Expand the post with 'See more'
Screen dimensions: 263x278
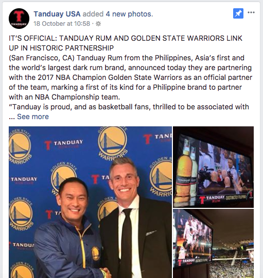[x=33, y=117]
